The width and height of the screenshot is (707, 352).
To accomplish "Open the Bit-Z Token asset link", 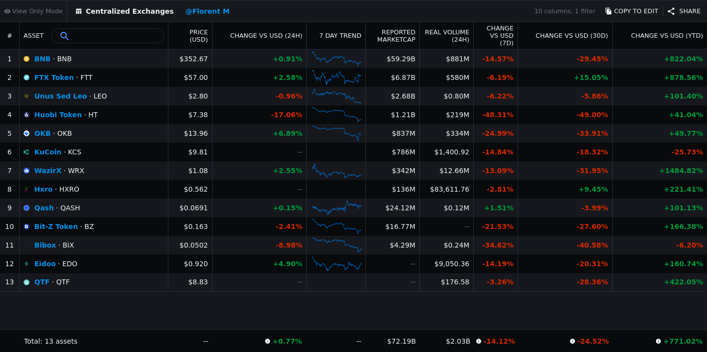I will 56,226.
